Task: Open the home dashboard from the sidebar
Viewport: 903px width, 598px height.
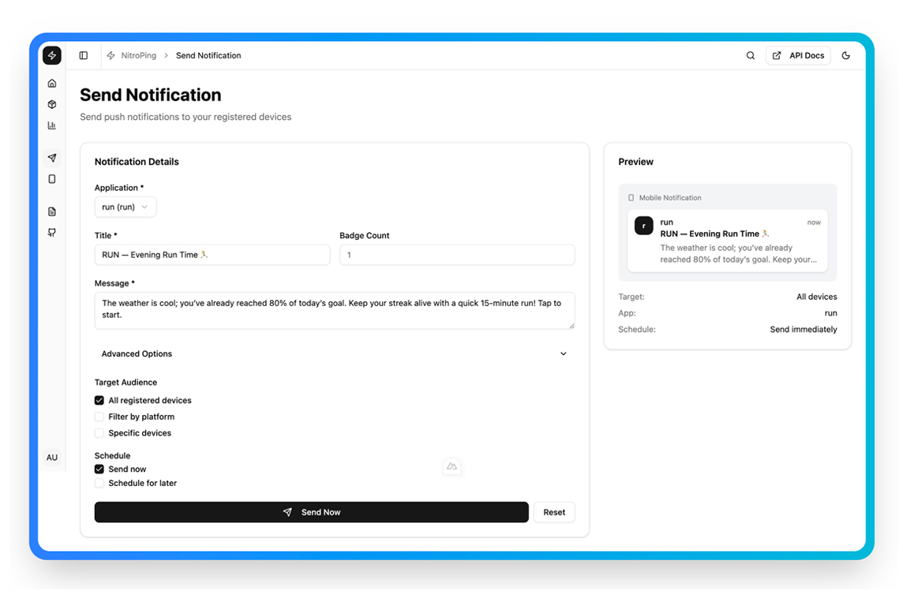Action: (52, 84)
